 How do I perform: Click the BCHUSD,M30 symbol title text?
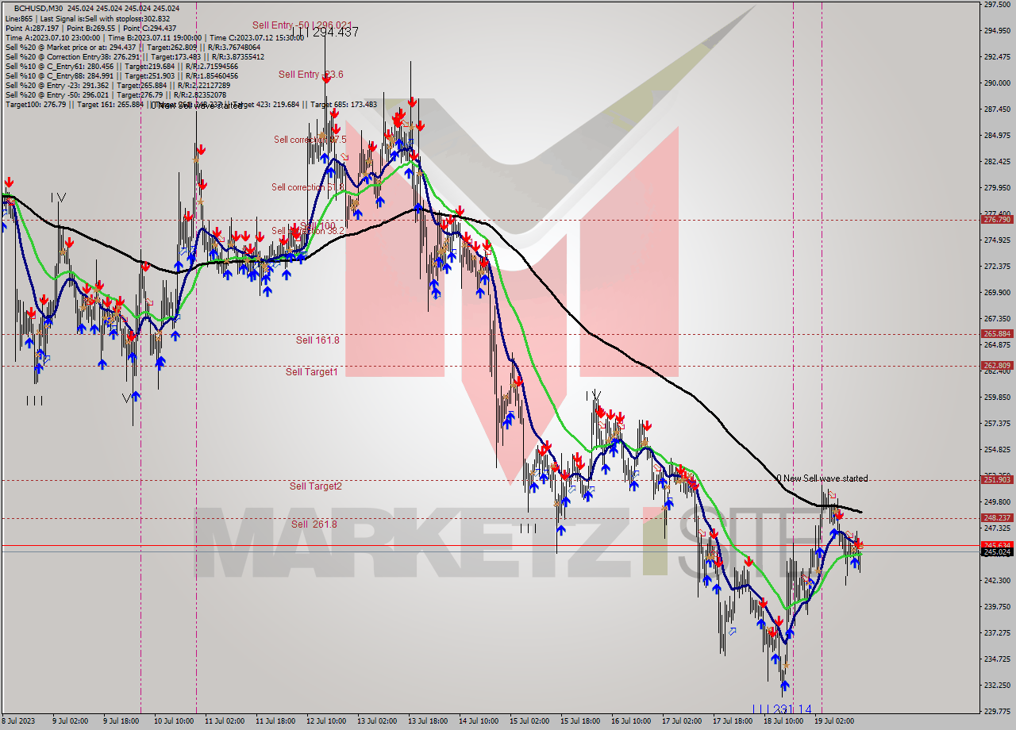click(x=40, y=8)
